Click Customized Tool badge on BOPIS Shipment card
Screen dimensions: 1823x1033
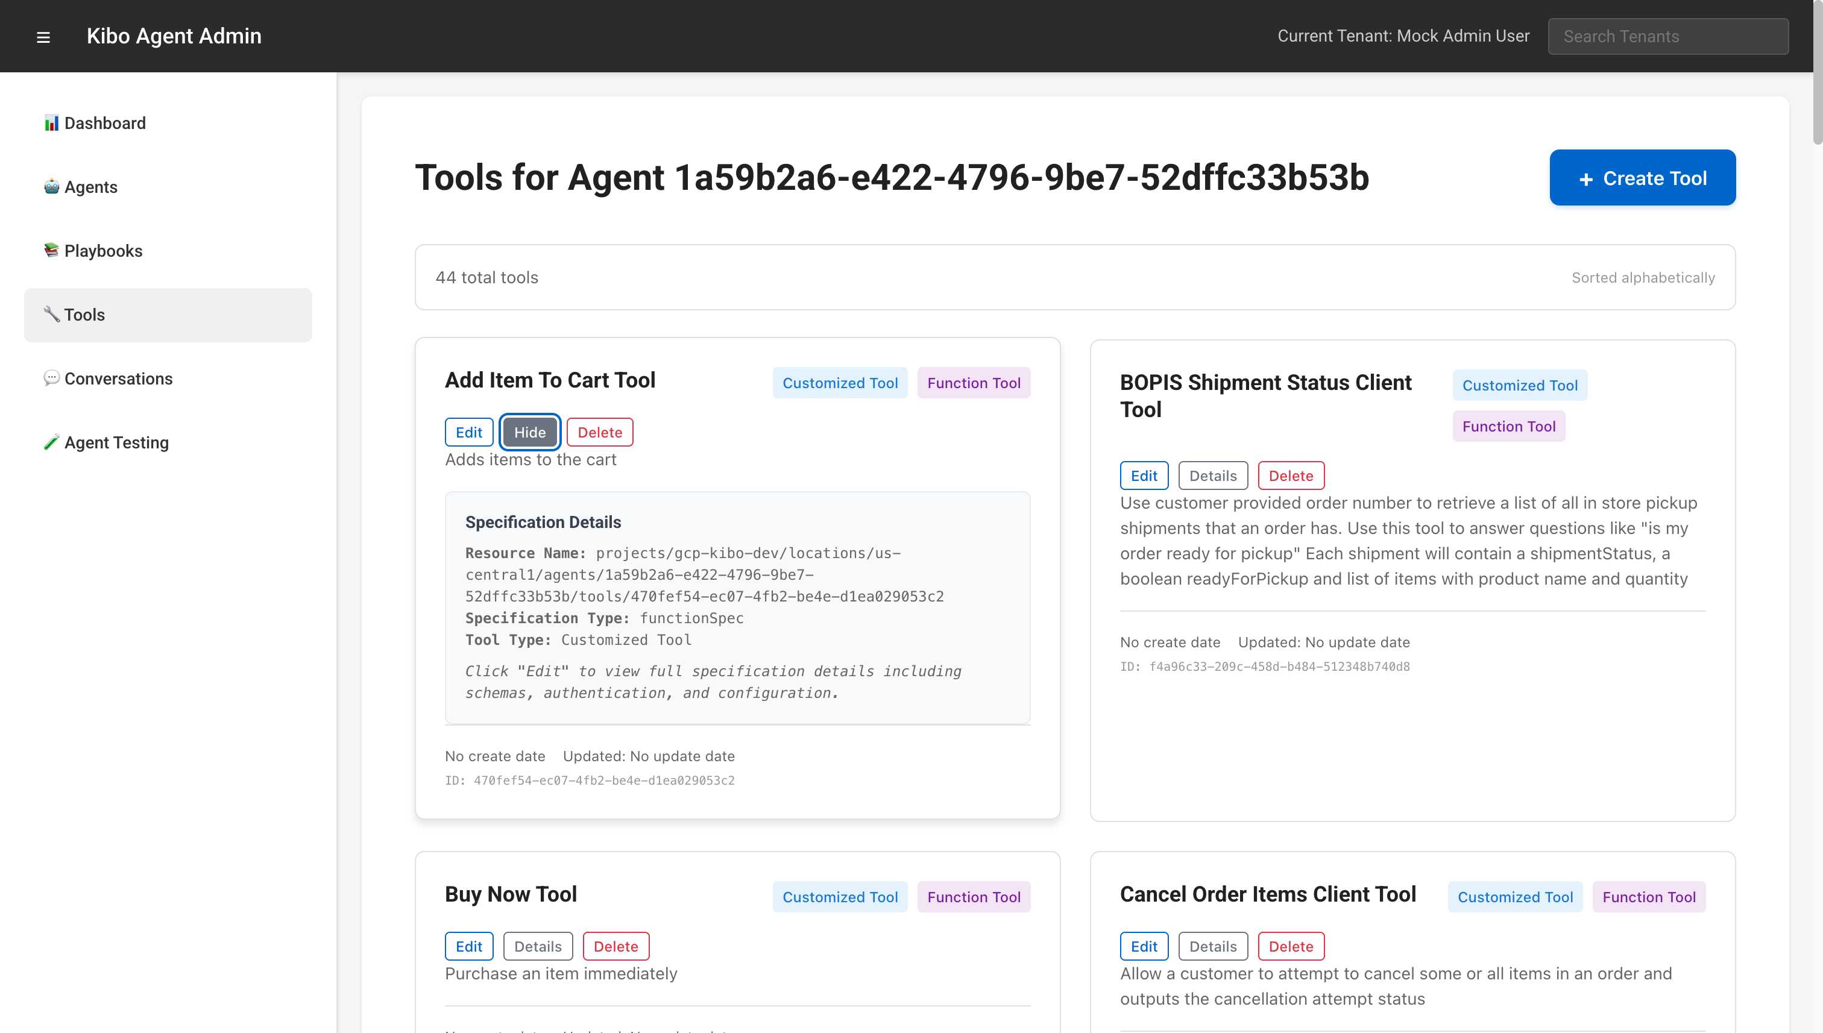pyautogui.click(x=1520, y=385)
